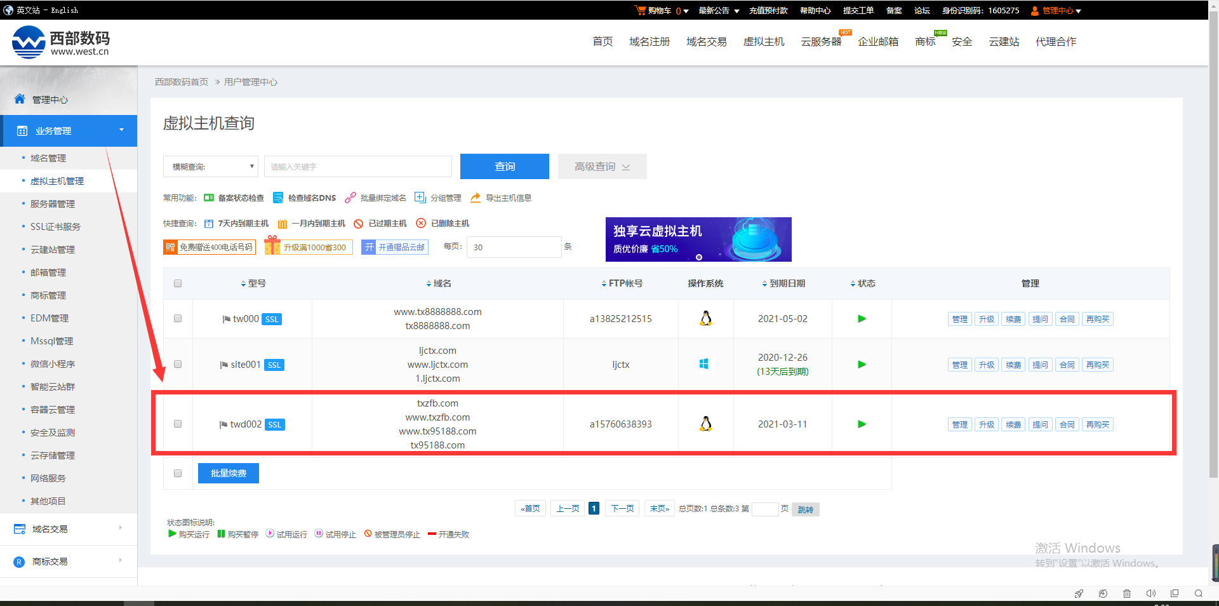Open the 最新公告 dropdown
This screenshot has width=1219, height=606.
point(714,10)
